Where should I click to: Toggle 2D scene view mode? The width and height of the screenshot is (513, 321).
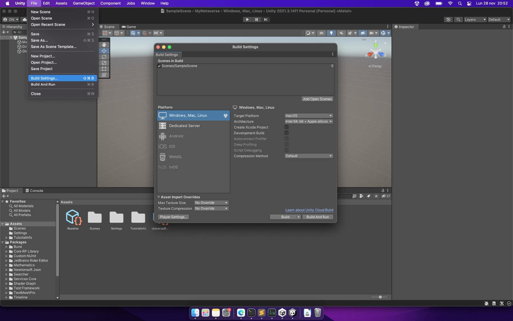[x=321, y=33]
